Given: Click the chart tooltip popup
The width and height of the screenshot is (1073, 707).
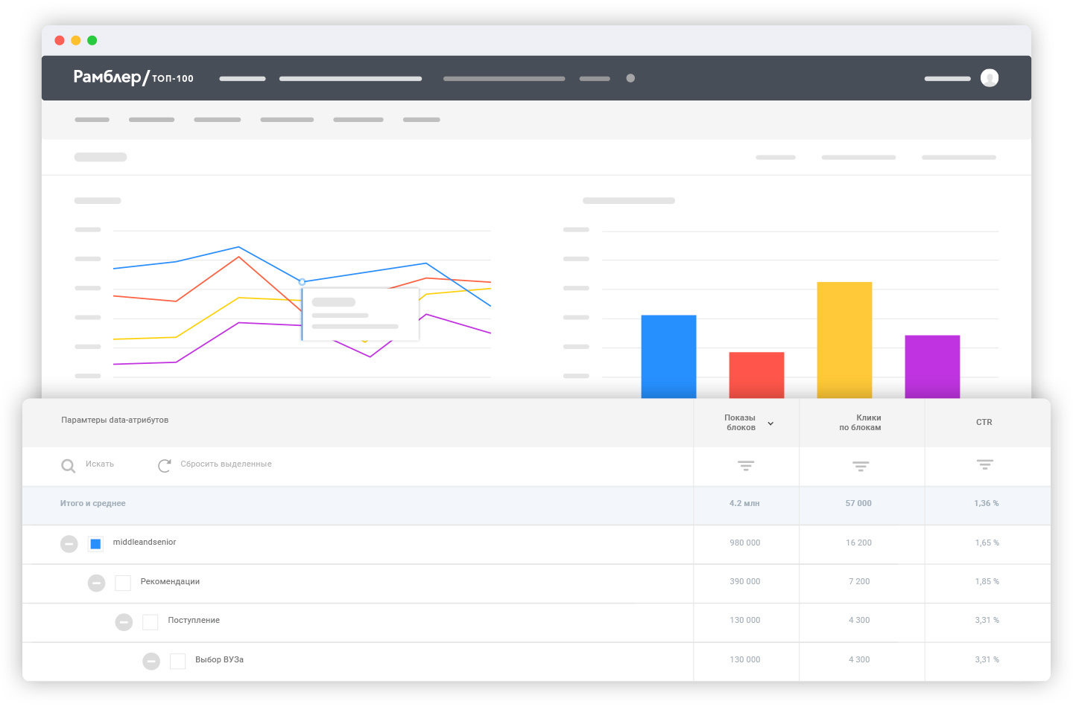Looking at the screenshot, I should [x=361, y=314].
